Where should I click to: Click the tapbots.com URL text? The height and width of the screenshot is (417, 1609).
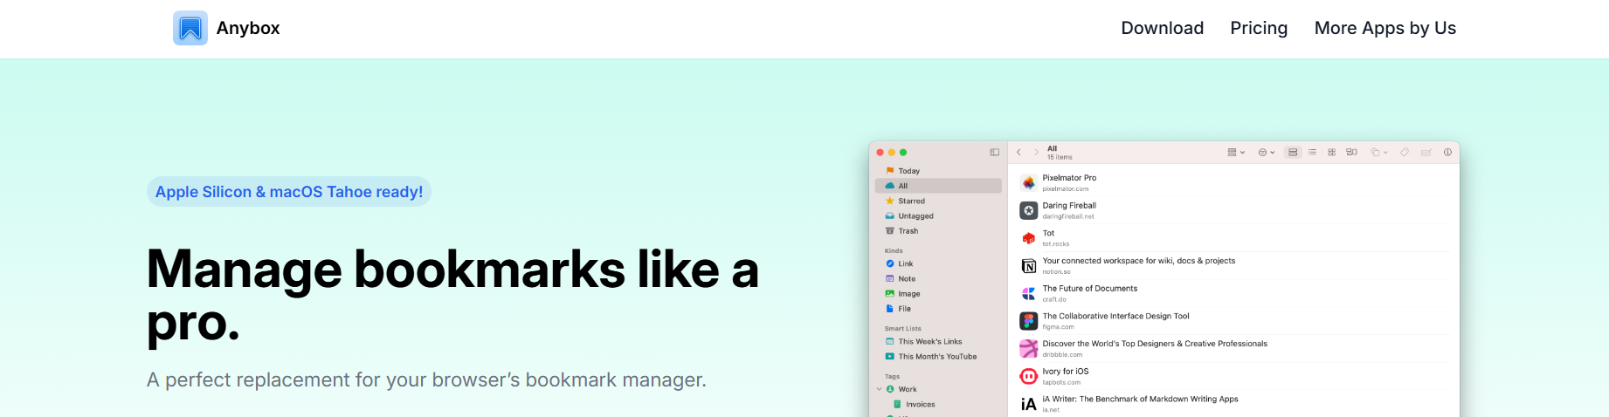pyautogui.click(x=1061, y=382)
